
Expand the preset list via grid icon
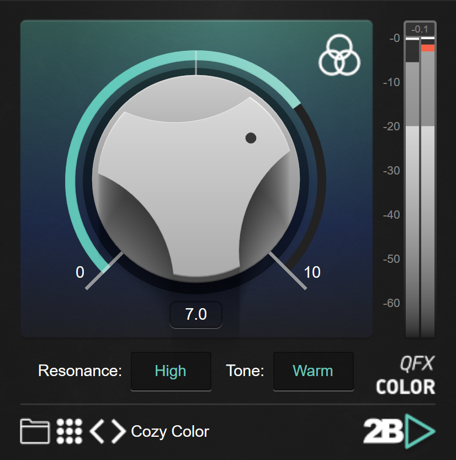click(70, 431)
